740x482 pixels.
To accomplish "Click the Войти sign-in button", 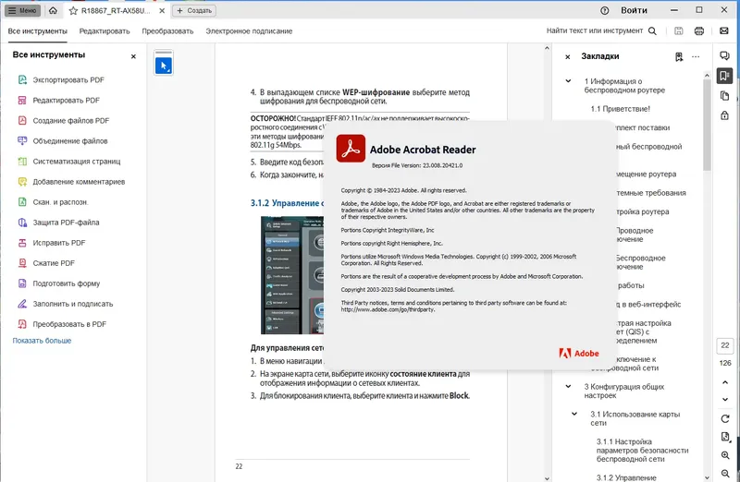I will [634, 10].
